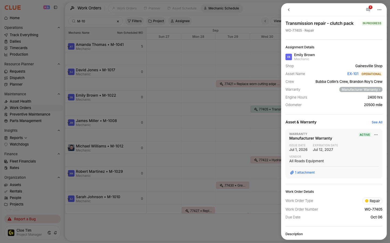The height and width of the screenshot is (243, 390).
Task: Switch to the Asset Schedule tab
Action: pos(182,8)
